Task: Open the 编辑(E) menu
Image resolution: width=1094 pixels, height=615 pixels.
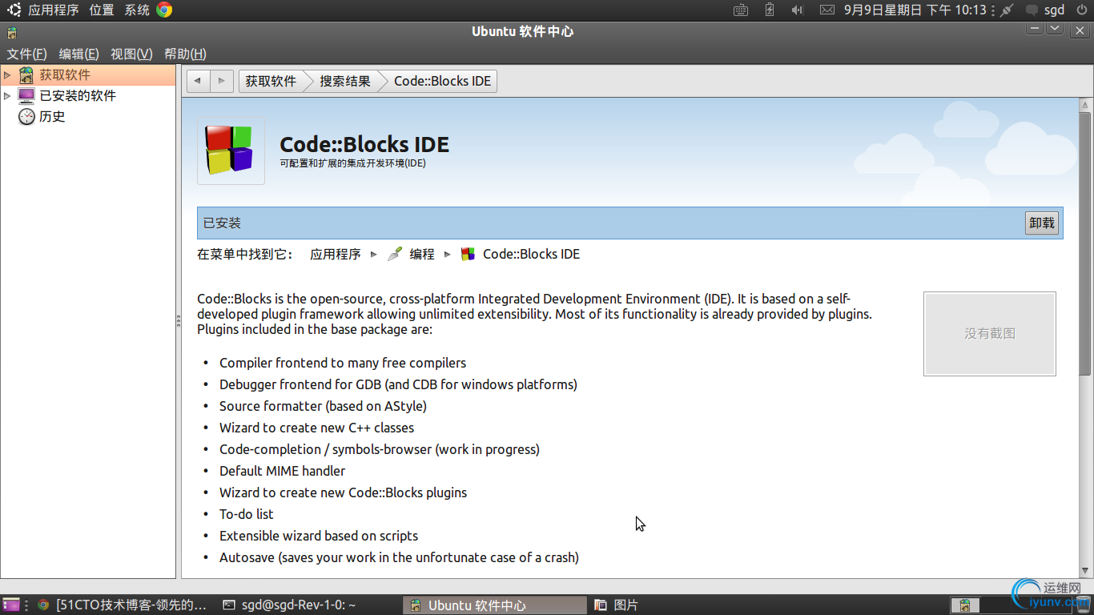Action: [78, 54]
